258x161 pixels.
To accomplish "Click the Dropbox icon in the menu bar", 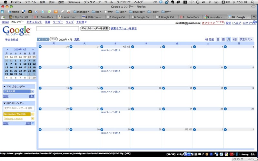I will (161, 2).
